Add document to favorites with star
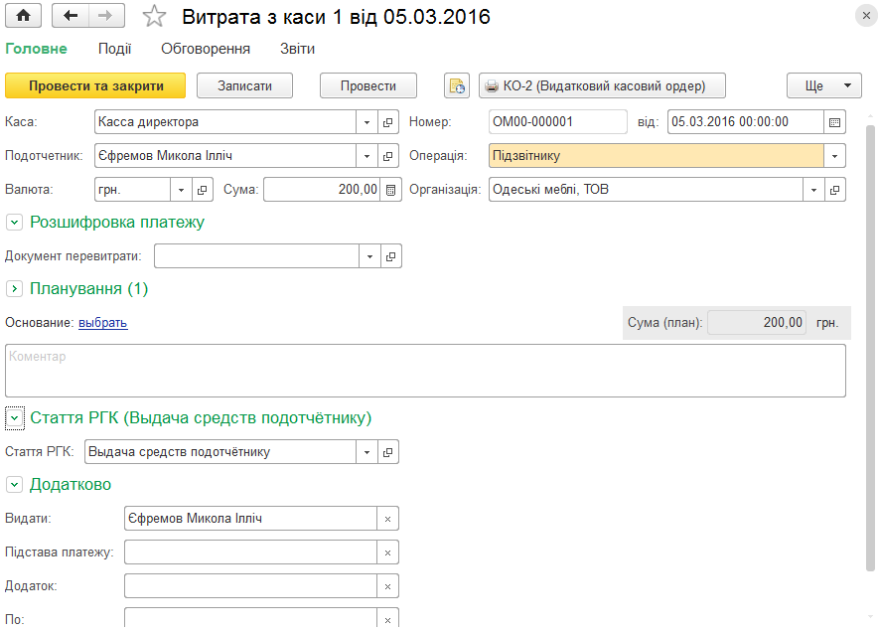Image resolution: width=879 pixels, height=631 pixels. 154,16
